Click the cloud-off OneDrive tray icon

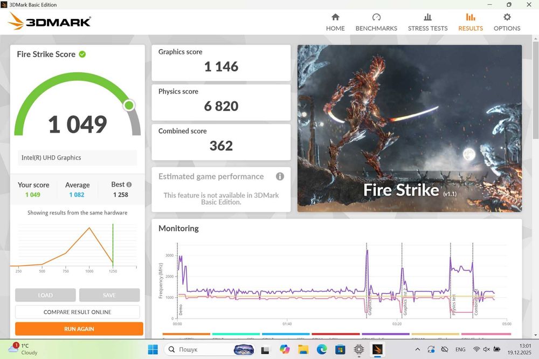click(x=445, y=349)
